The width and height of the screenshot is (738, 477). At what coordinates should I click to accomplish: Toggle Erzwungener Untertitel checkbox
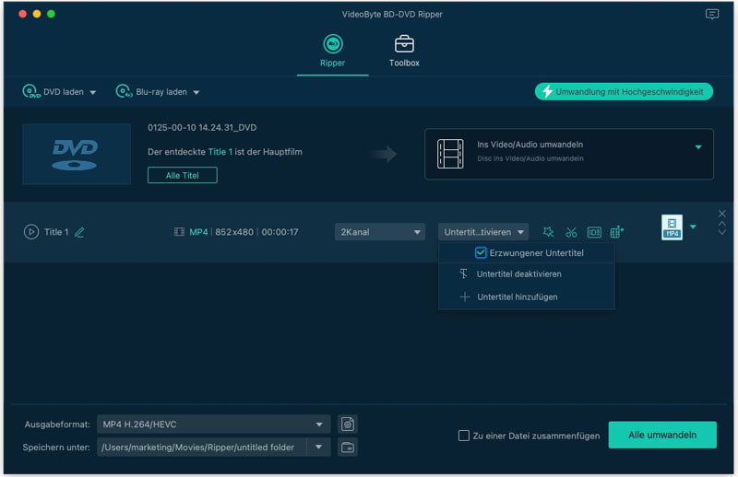tap(481, 253)
